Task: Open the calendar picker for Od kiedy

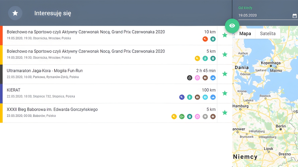Action: (295, 16)
